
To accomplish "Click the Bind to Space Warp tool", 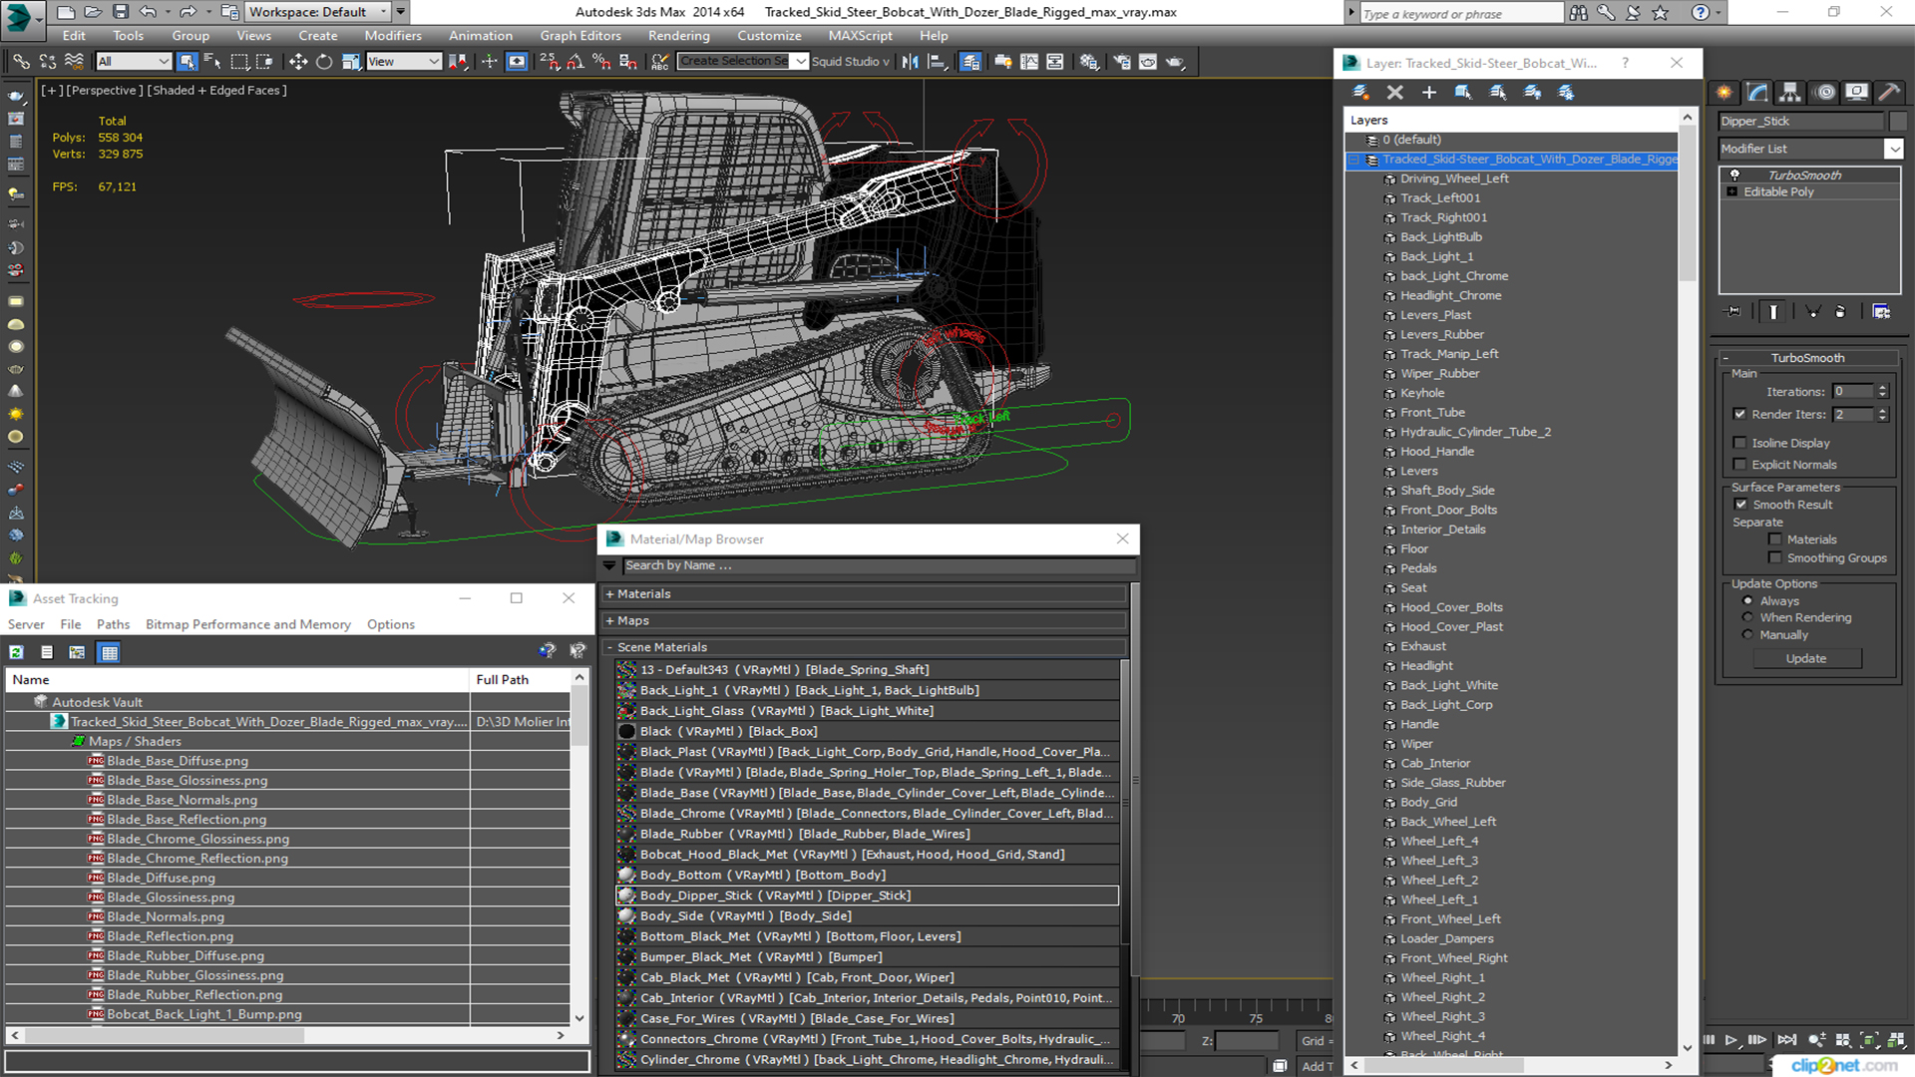I will click(74, 62).
